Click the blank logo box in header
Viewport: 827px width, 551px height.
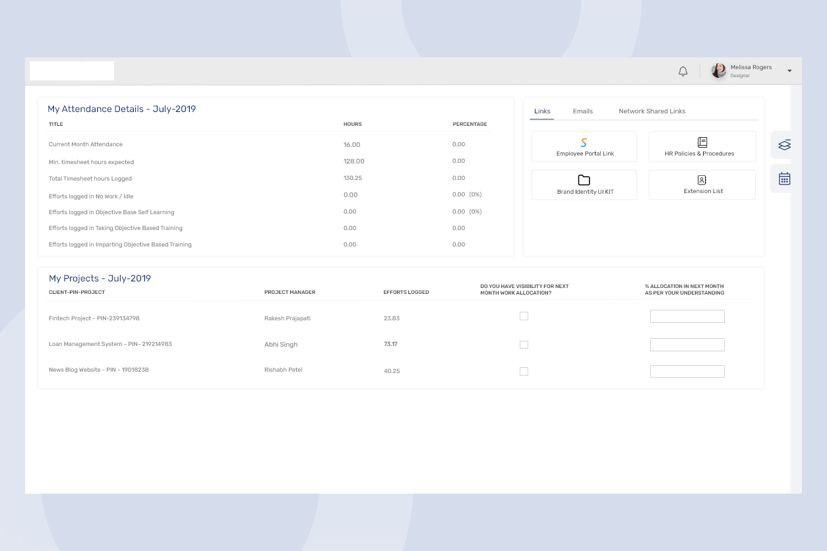[72, 71]
